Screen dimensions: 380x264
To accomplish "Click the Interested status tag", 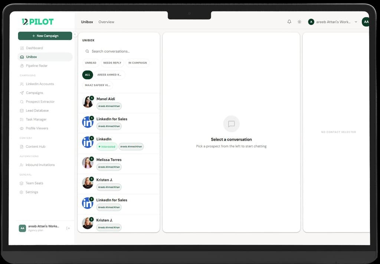I will click(x=107, y=146).
